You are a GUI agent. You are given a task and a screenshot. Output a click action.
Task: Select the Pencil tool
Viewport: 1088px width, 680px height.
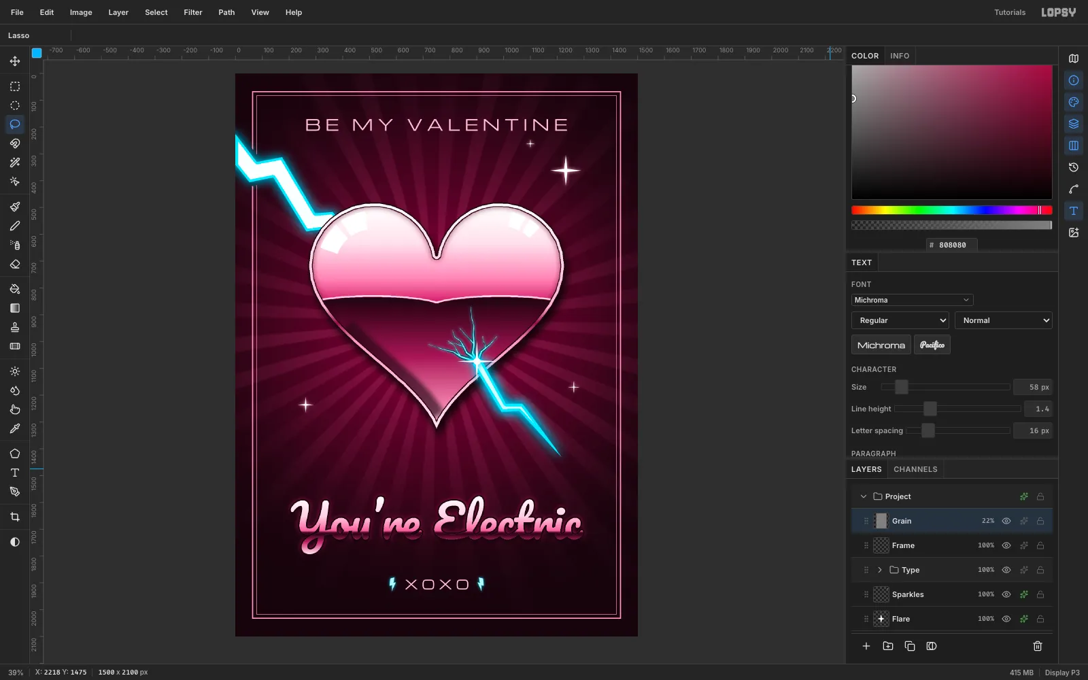click(x=15, y=226)
